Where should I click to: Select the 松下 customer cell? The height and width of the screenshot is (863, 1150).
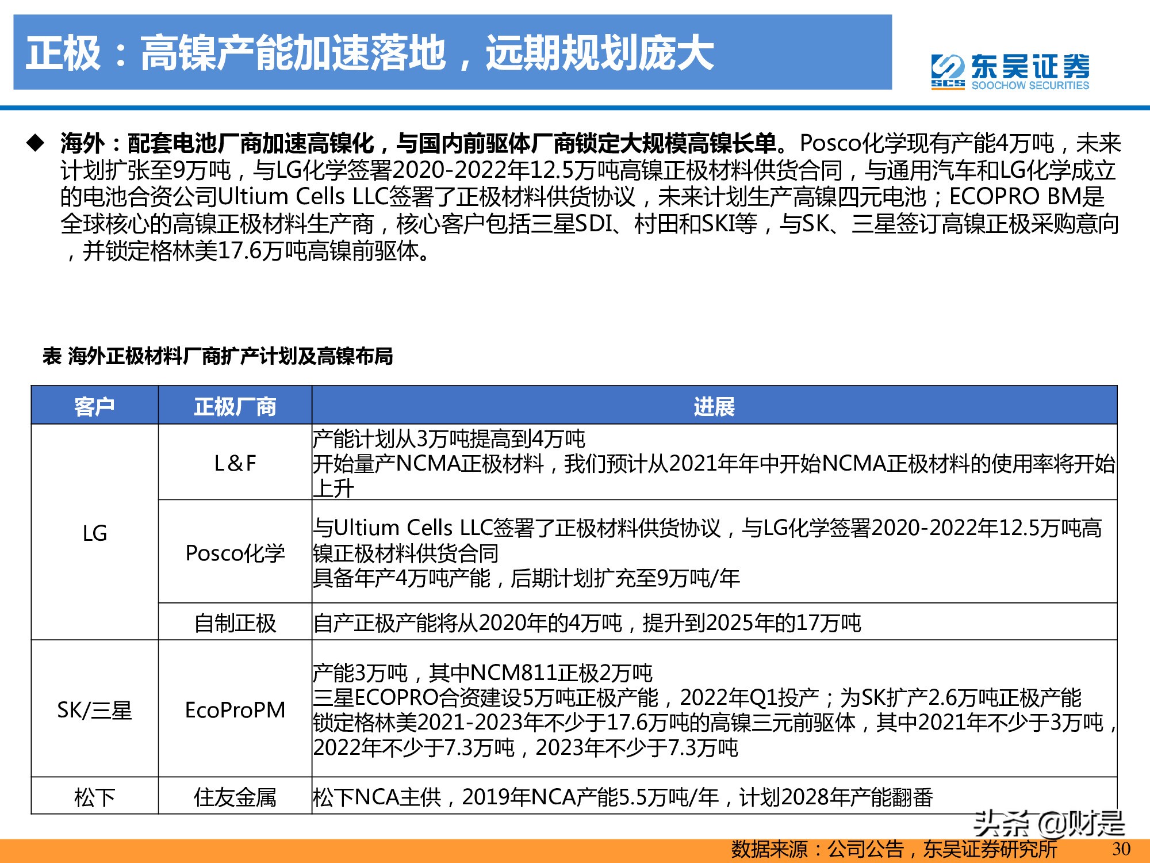pos(94,797)
